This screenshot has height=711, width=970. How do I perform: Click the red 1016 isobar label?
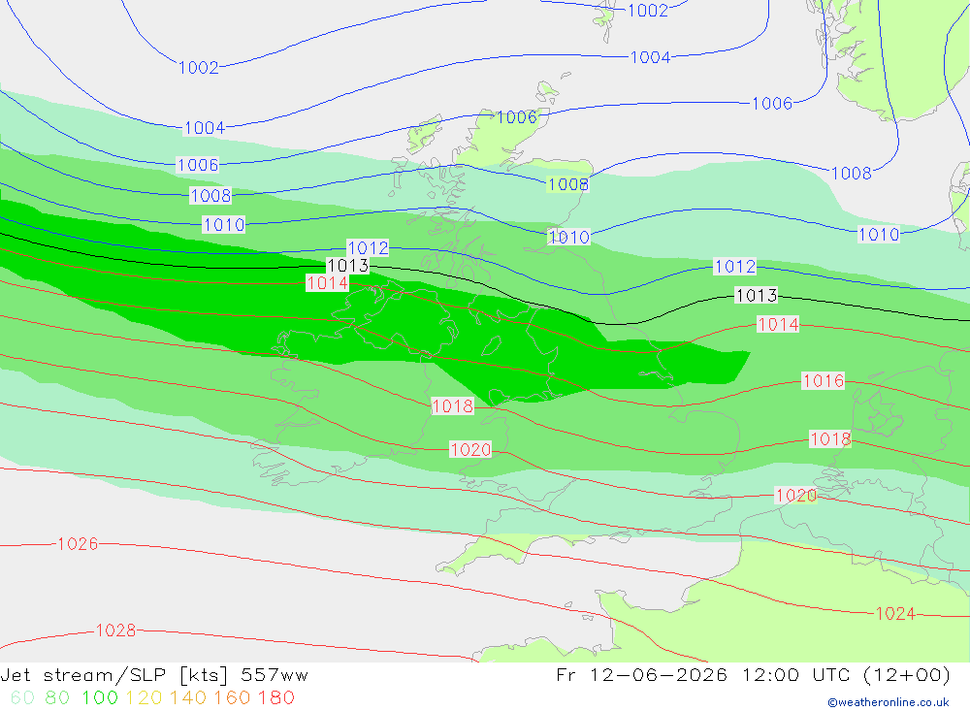823,380
